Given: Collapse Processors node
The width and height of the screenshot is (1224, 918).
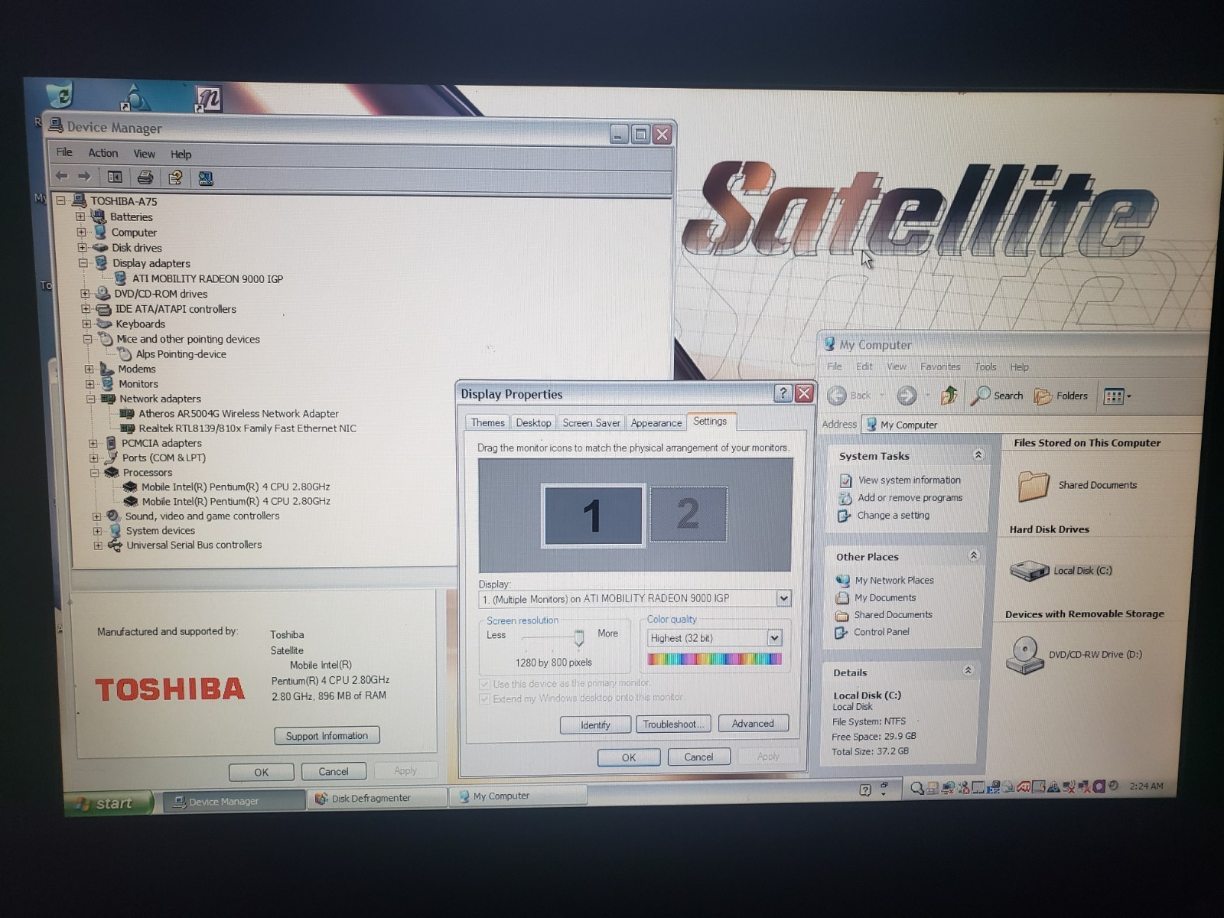Looking at the screenshot, I should [x=95, y=473].
